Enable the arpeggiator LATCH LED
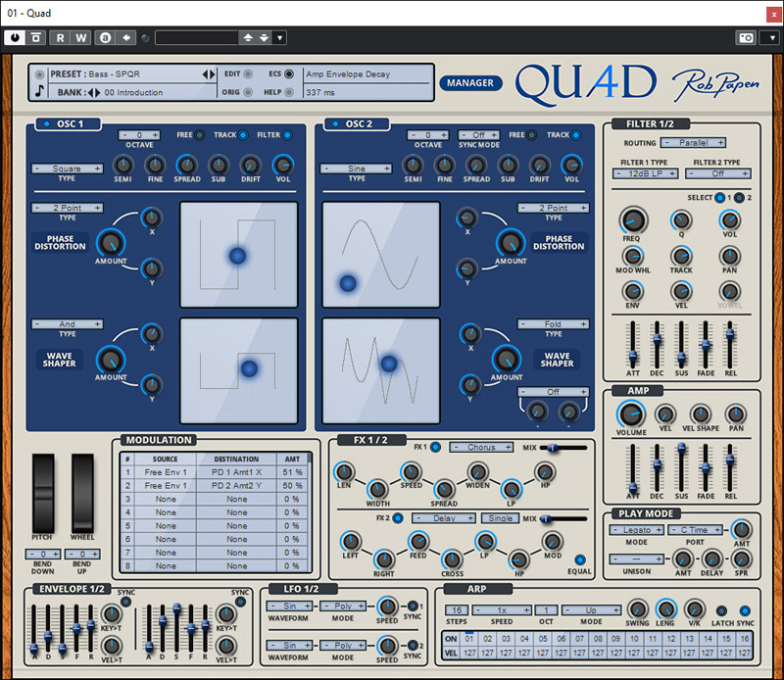The height and width of the screenshot is (680, 784). pyautogui.click(x=722, y=610)
